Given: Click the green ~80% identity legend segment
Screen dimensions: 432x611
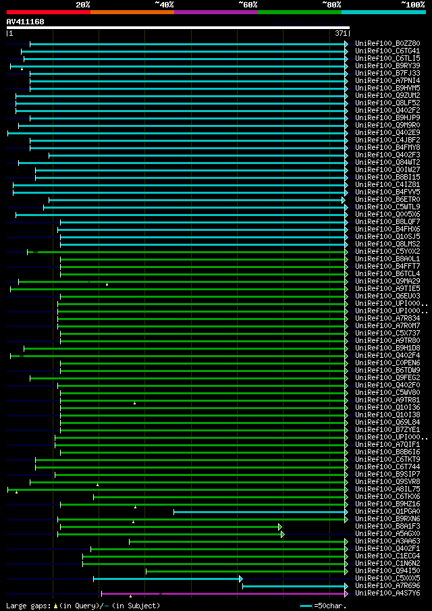Looking at the screenshot, I should (x=300, y=12).
